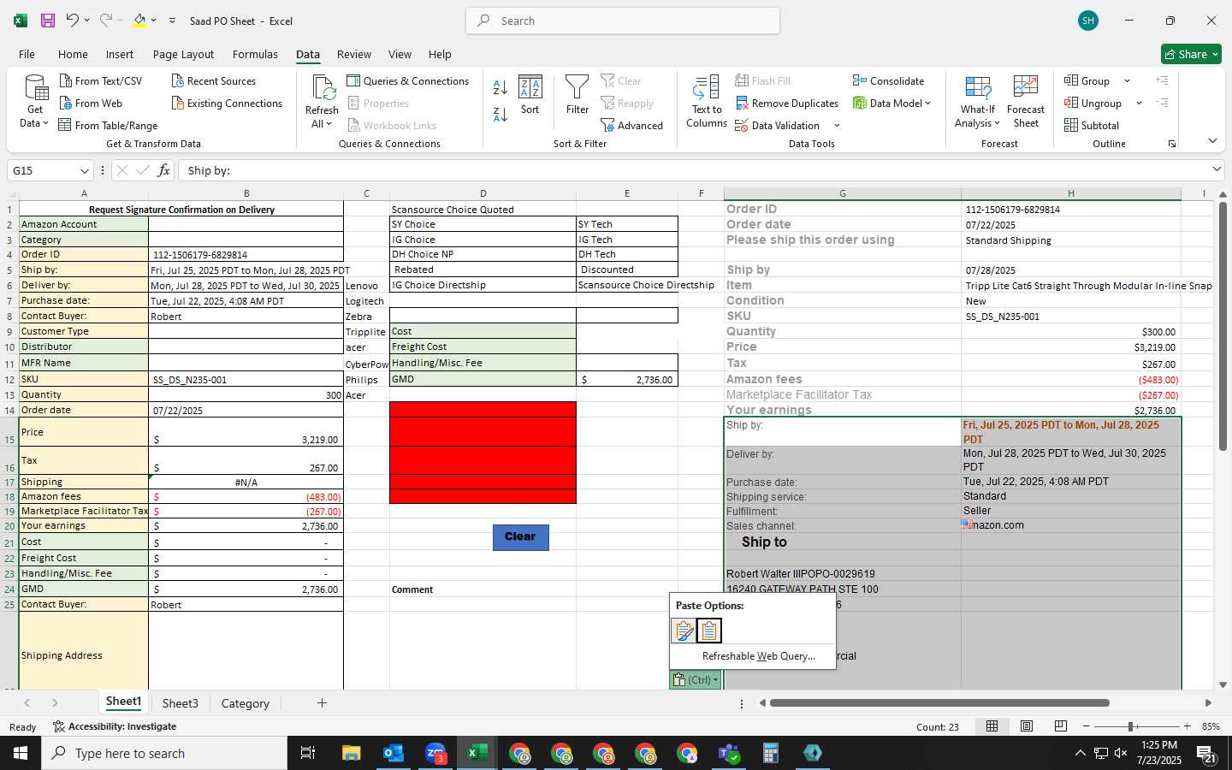Adjust the zoom slider handle
1232x770 pixels.
1130,726
